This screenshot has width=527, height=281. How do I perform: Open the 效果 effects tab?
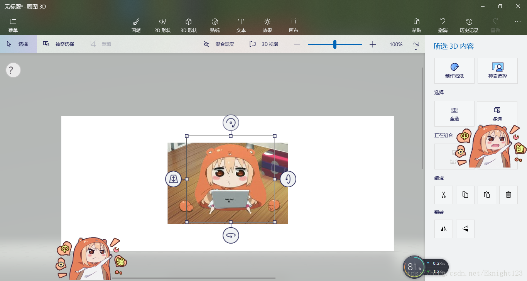[x=267, y=25]
